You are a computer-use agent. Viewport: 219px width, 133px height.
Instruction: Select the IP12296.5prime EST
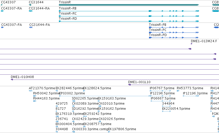click(x=162, y=93)
